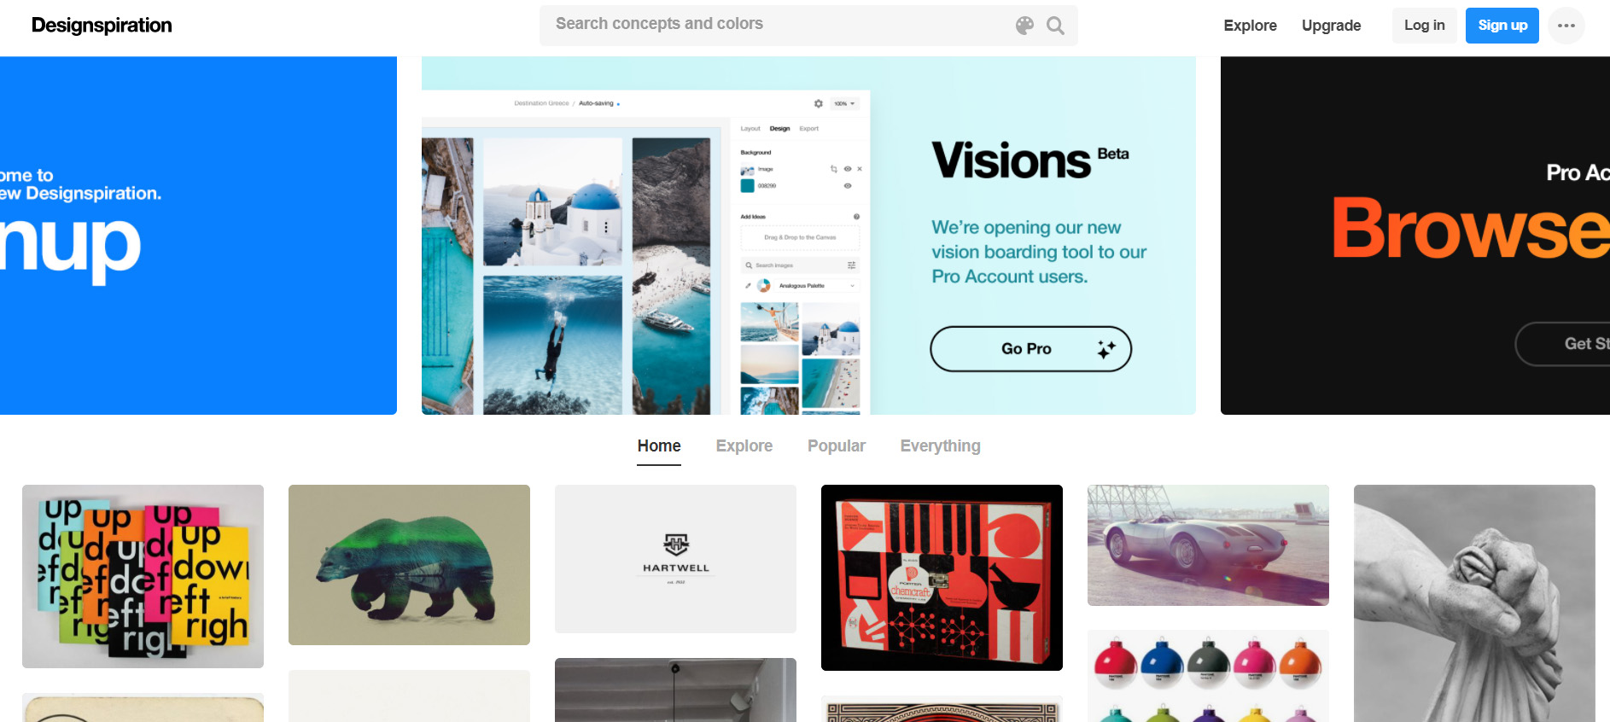Viewport: 1610px width, 722px height.
Task: Click the Get Started button on black banner
Action: click(1563, 344)
